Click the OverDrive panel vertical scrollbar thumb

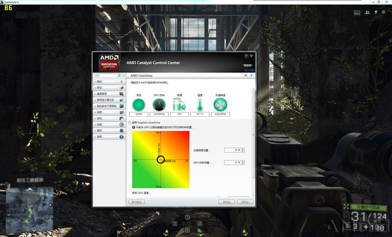coord(253,135)
